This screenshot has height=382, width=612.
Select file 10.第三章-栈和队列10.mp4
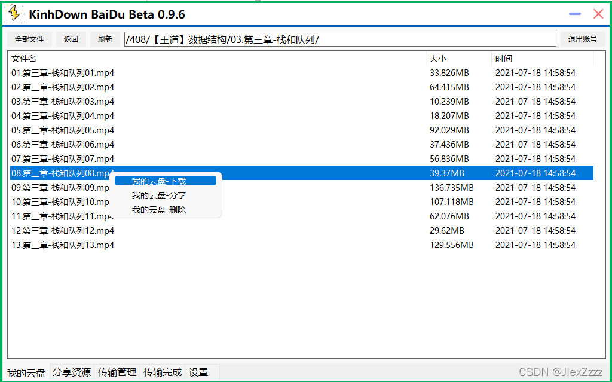(60, 202)
